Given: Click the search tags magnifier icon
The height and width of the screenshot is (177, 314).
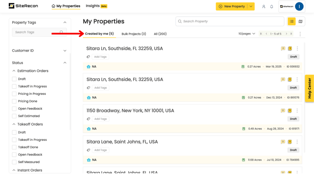Looking at the screenshot, I should coord(61,32).
